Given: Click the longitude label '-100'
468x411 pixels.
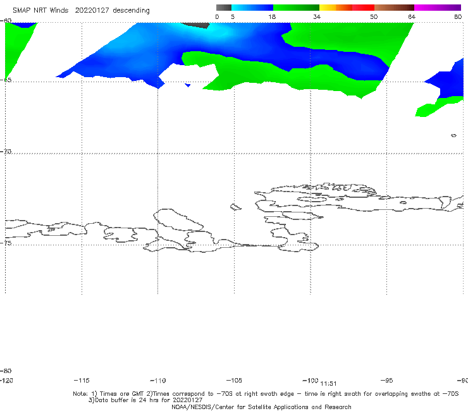Looking at the screenshot, I should 311,380.
